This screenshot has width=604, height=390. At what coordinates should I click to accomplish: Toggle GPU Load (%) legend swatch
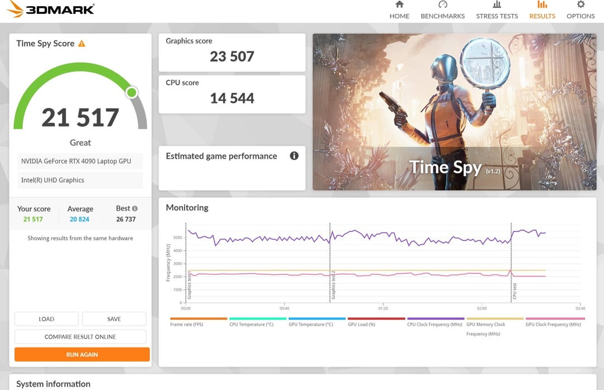coord(376,318)
